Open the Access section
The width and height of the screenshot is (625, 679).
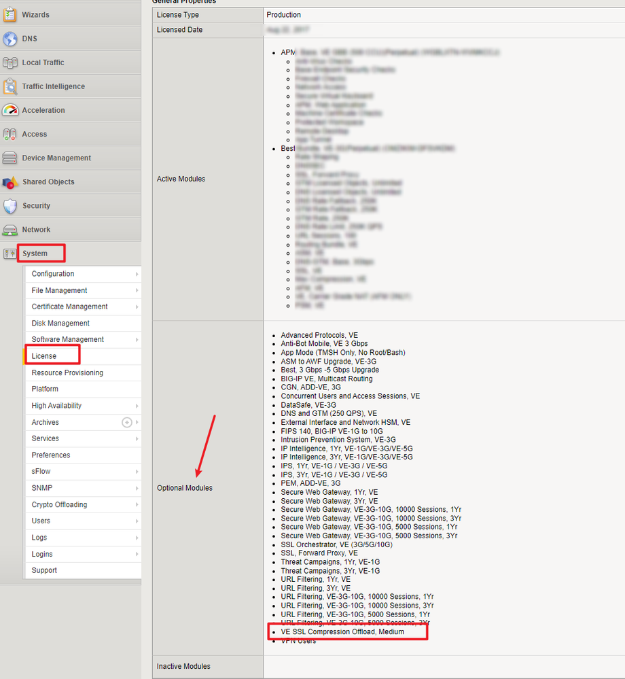(34, 134)
